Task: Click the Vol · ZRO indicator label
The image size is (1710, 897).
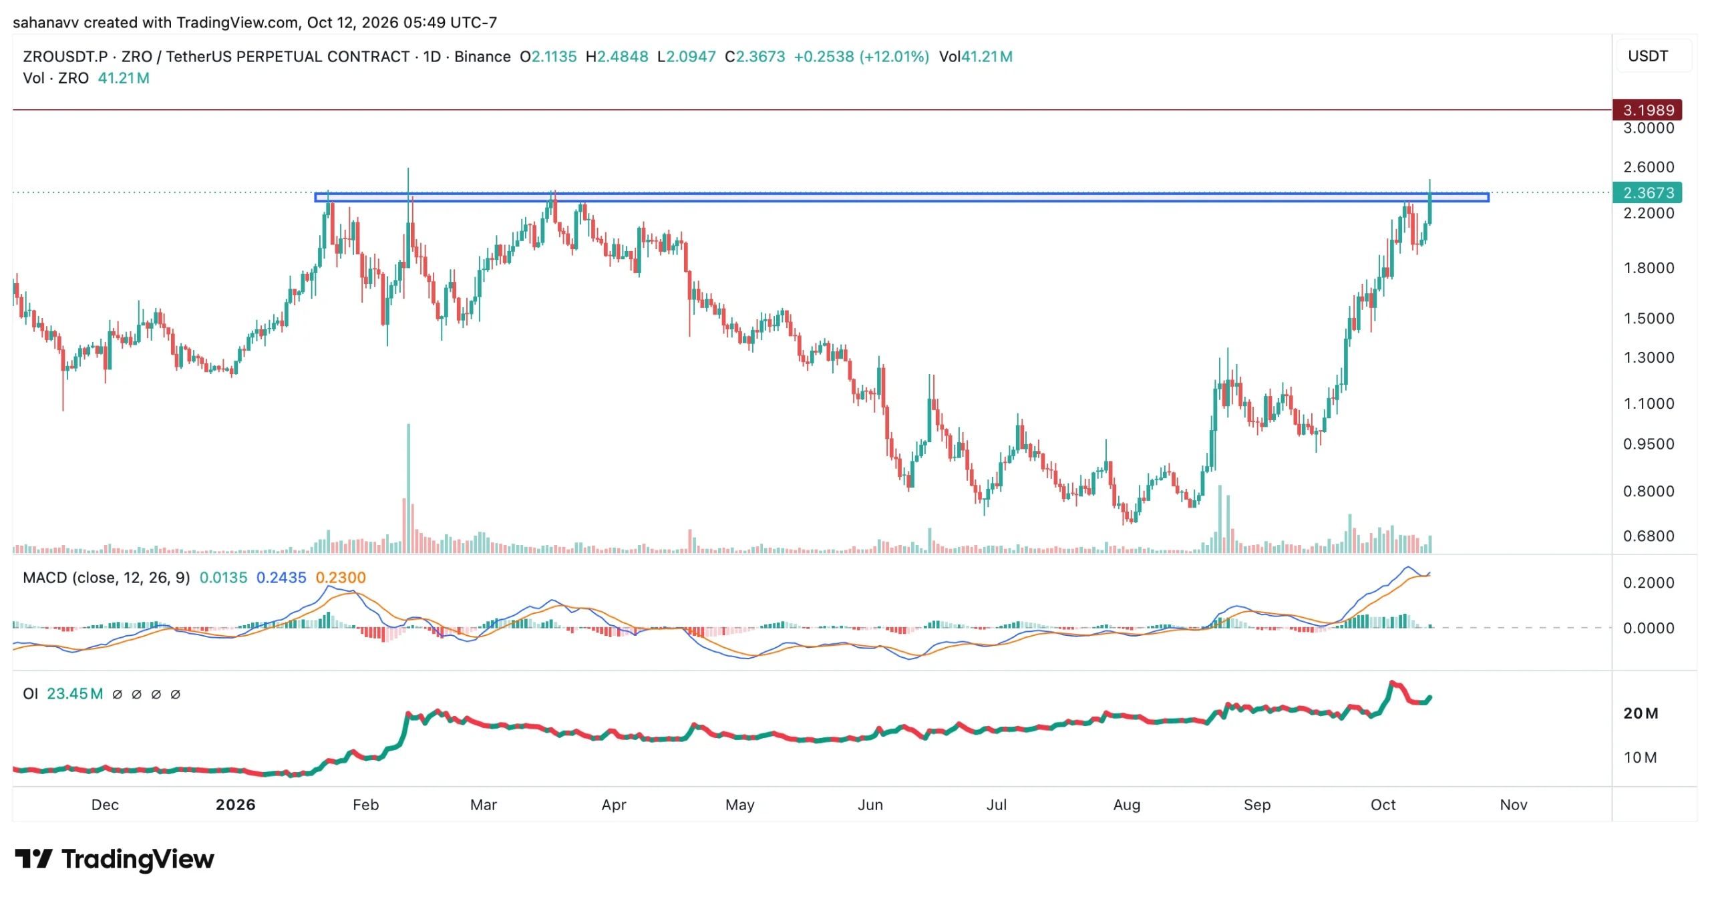Action: point(55,78)
